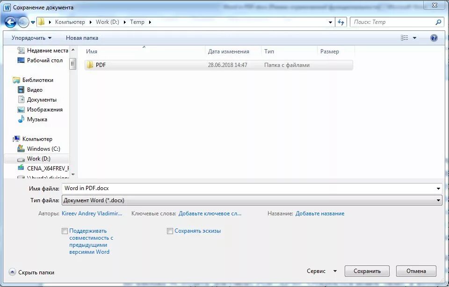Click the 'Отмена' button

416,271
